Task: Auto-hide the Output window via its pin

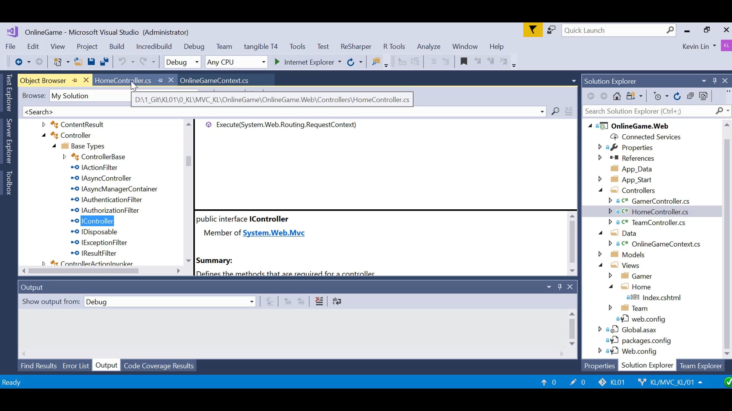Action: point(559,287)
